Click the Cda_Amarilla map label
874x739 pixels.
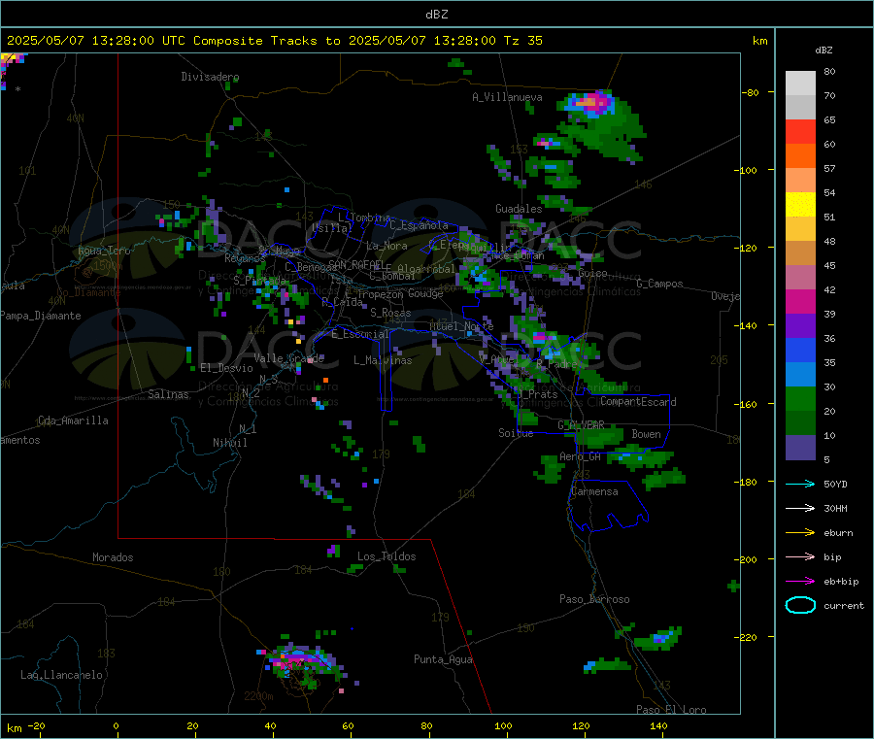(73, 420)
